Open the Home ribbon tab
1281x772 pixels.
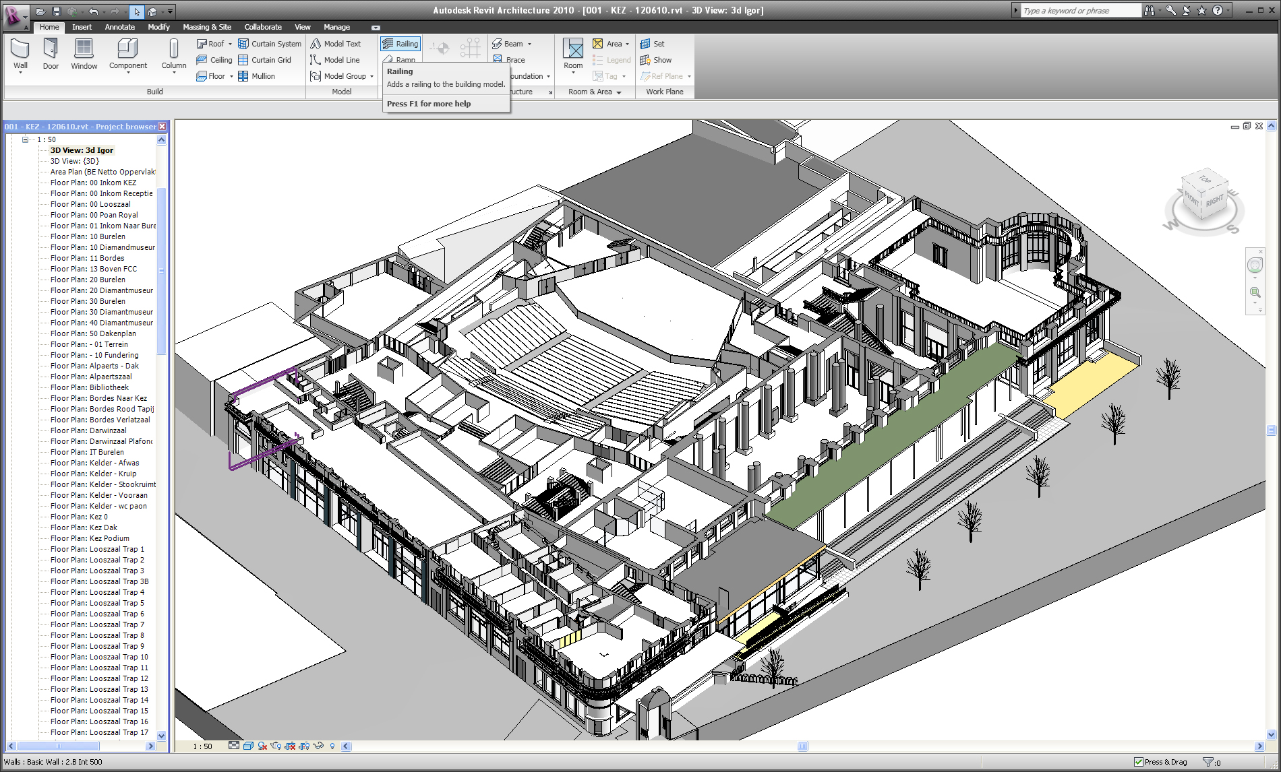pyautogui.click(x=49, y=27)
